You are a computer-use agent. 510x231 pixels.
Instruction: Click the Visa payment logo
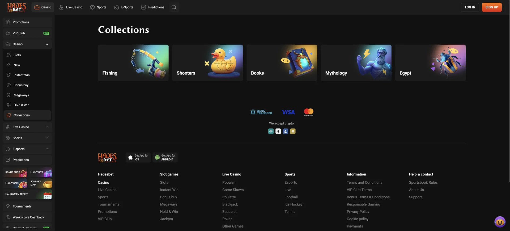click(288, 112)
